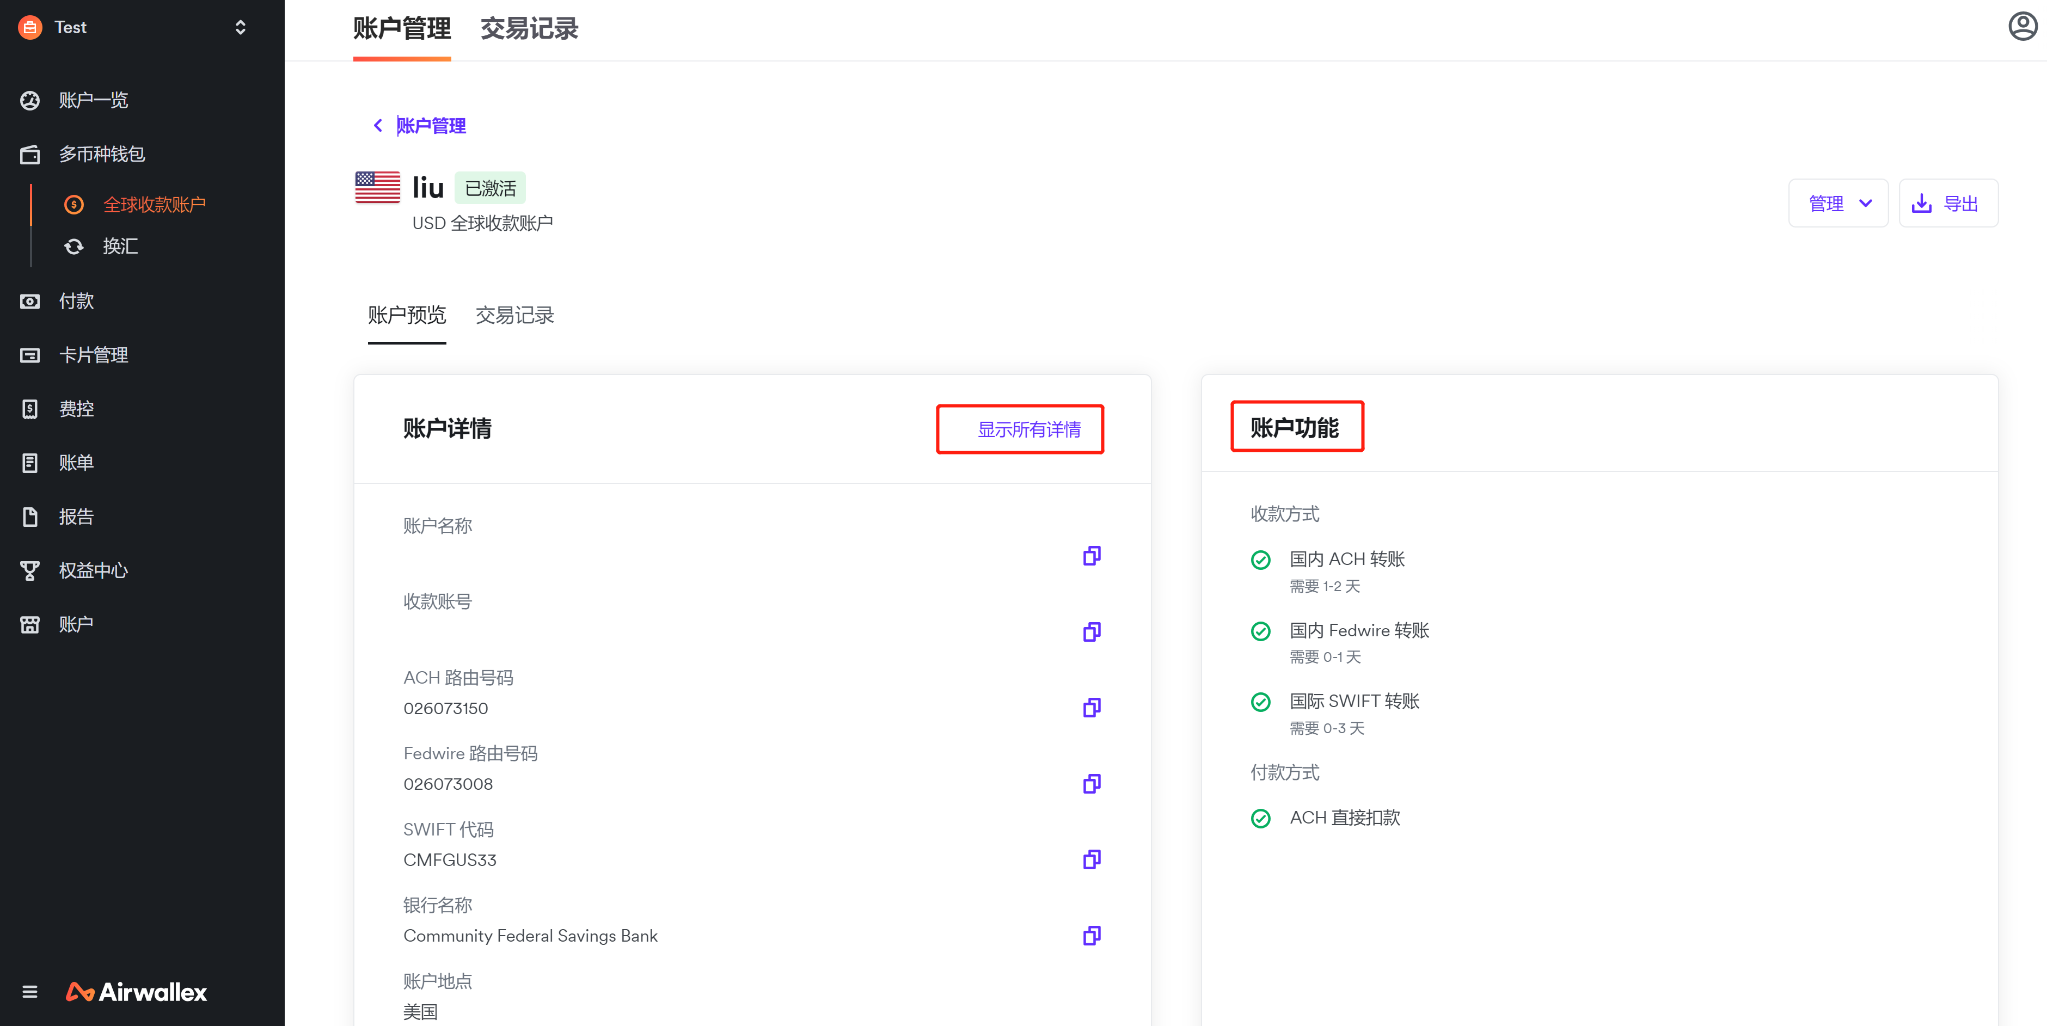Image resolution: width=2047 pixels, height=1026 pixels.
Task: Open the top 交易记录 tab
Action: tap(529, 29)
